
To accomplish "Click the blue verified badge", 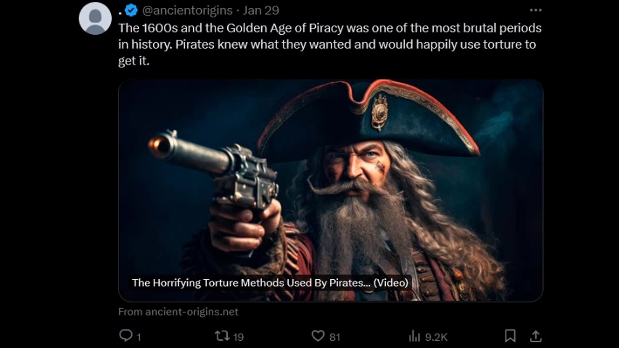I will 131,10.
